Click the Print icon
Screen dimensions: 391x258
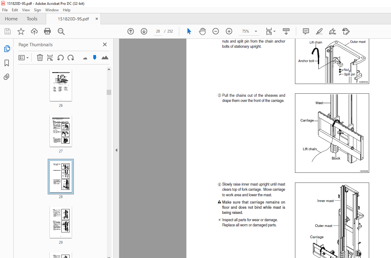pyautogui.click(x=47, y=31)
